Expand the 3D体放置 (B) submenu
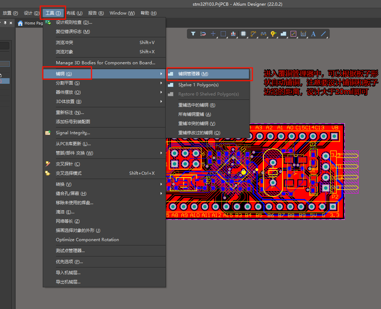This screenshot has width=381, height=309. [x=104, y=101]
